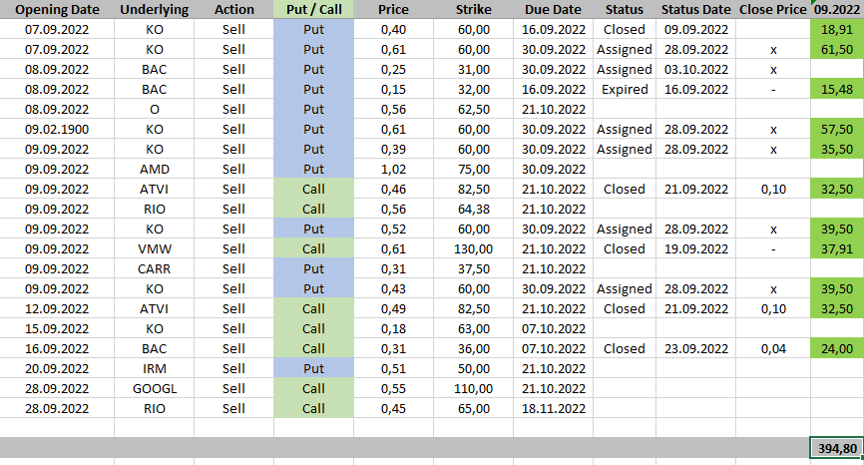Select the Expired status cell
Image resolution: width=864 pixels, height=465 pixels.
pyautogui.click(x=625, y=90)
